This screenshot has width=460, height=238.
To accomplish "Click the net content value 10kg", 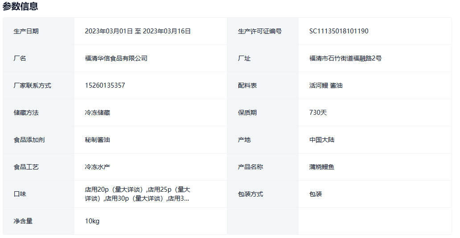I will tap(92, 221).
